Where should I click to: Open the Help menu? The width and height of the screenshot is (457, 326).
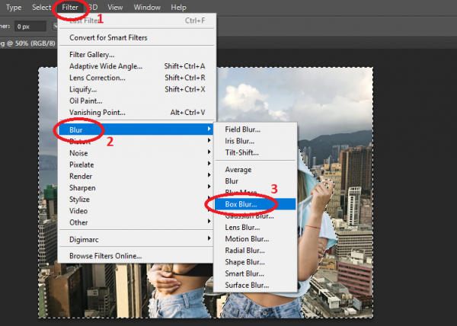coord(178,8)
